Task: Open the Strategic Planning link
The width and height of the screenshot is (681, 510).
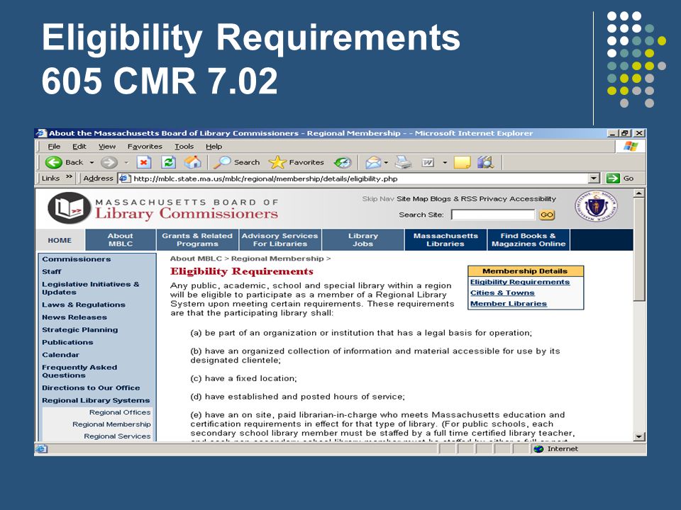Action: click(x=80, y=329)
